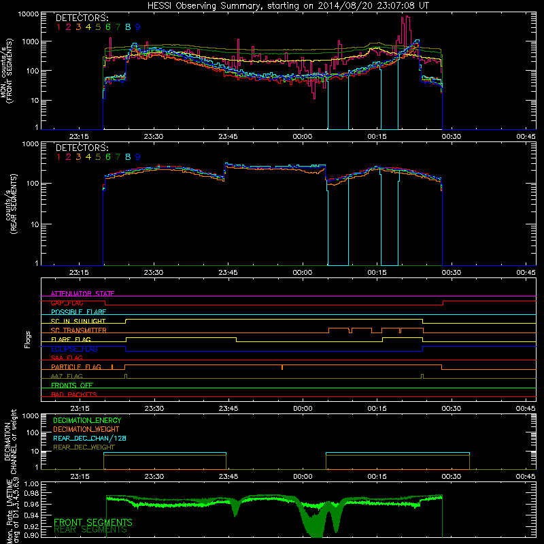Click the 0.98 tick on the livetime axis

(32, 493)
